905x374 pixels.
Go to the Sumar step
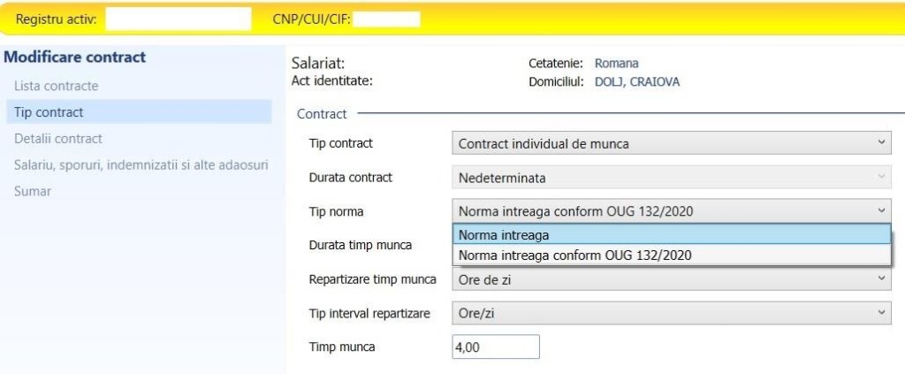(33, 191)
